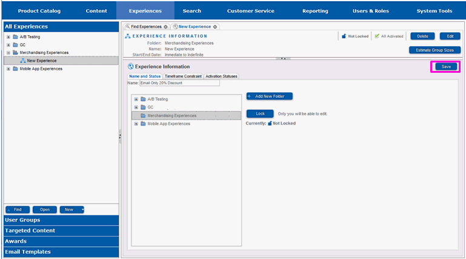The width and height of the screenshot is (466, 259).
Task: Click the Estimate Group Sizes button
Action: [434, 50]
